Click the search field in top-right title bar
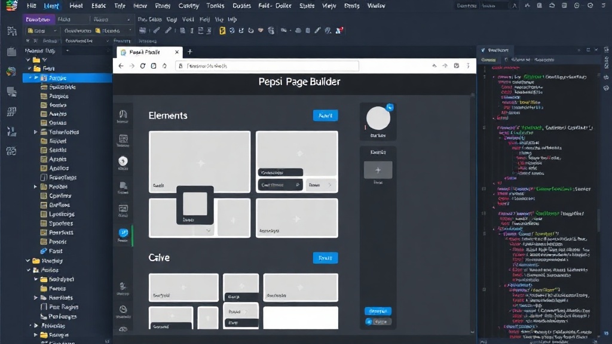The image size is (612, 344). click(494, 6)
